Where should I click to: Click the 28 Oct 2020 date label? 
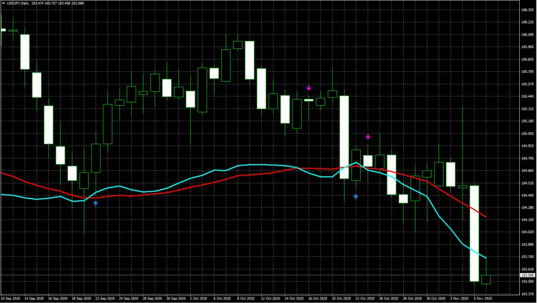point(411,298)
